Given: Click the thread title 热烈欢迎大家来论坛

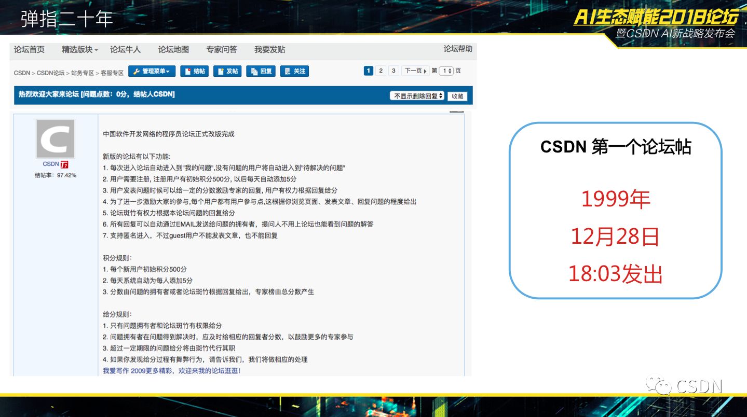Looking at the screenshot, I should (49, 94).
